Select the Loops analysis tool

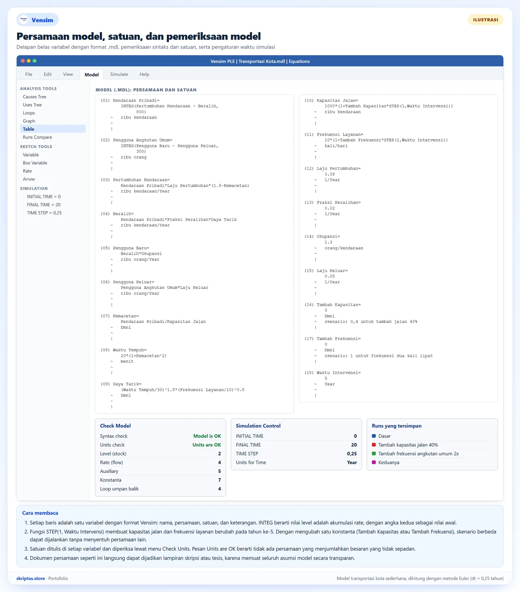coord(53,113)
